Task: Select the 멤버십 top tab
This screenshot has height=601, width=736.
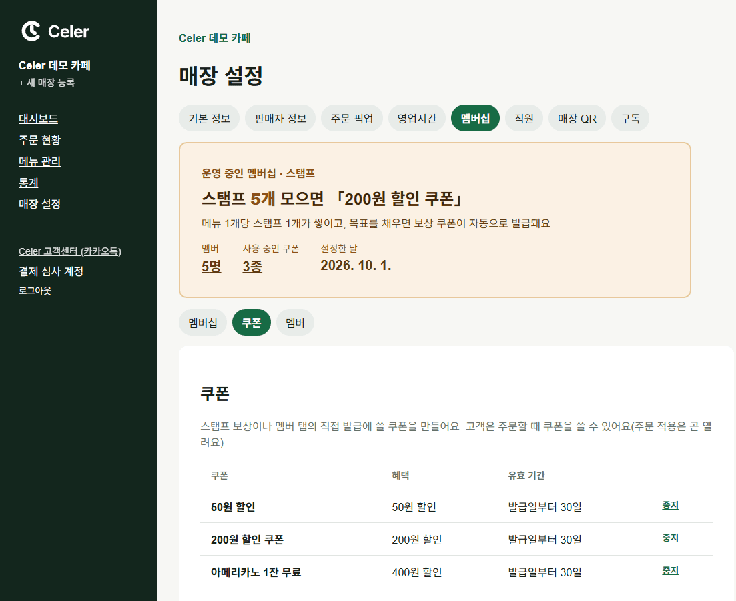Action: coord(475,118)
